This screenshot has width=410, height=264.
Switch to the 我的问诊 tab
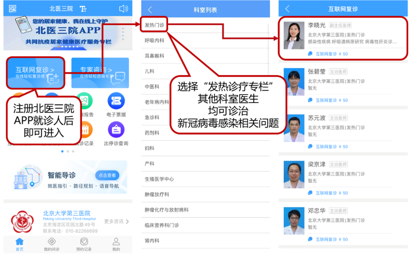point(52,244)
